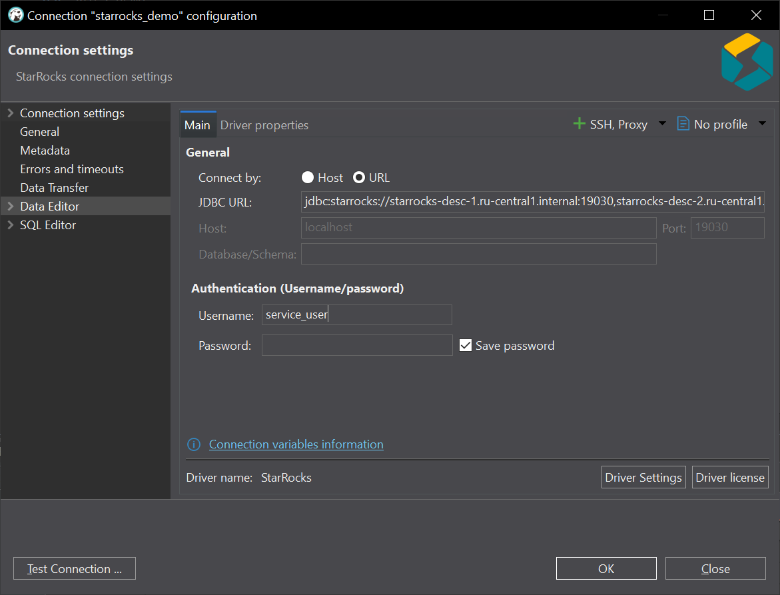This screenshot has width=780, height=595.
Task: Open the SSH, Proxy dropdown arrow
Action: click(x=662, y=123)
